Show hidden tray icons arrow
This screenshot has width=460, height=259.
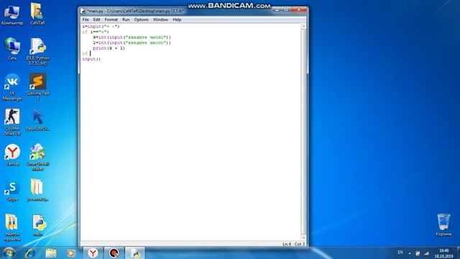click(x=410, y=253)
